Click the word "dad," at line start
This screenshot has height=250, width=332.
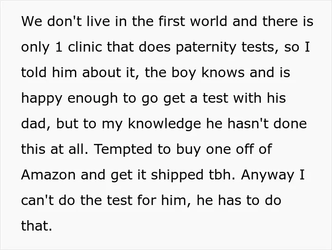pos(36,124)
